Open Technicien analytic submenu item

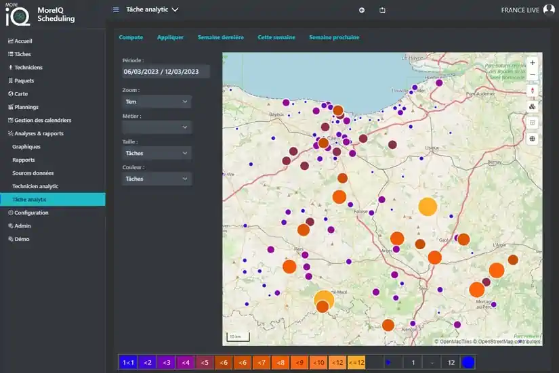pos(35,186)
